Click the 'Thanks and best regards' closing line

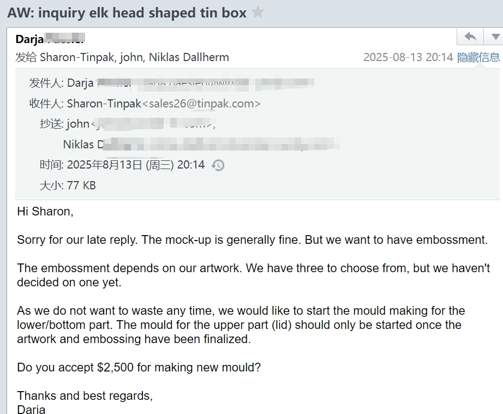[85, 395]
